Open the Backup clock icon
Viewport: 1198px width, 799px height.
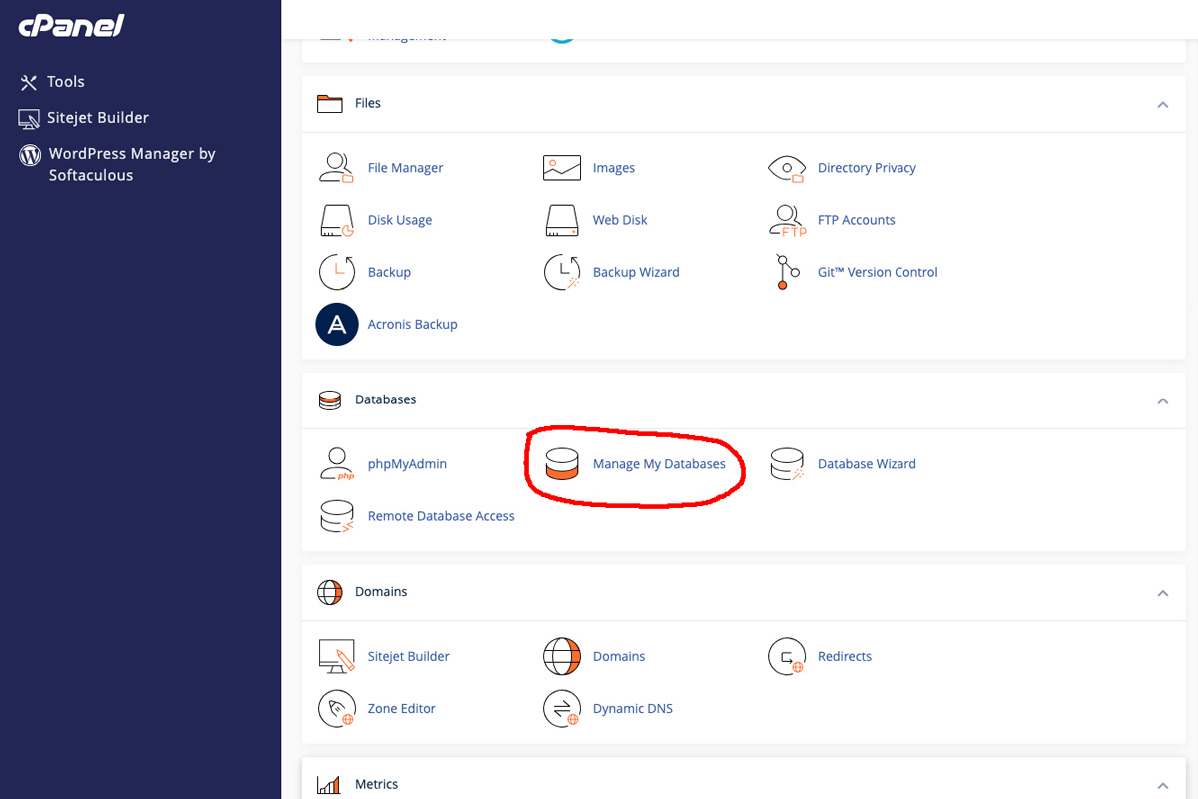tap(337, 272)
